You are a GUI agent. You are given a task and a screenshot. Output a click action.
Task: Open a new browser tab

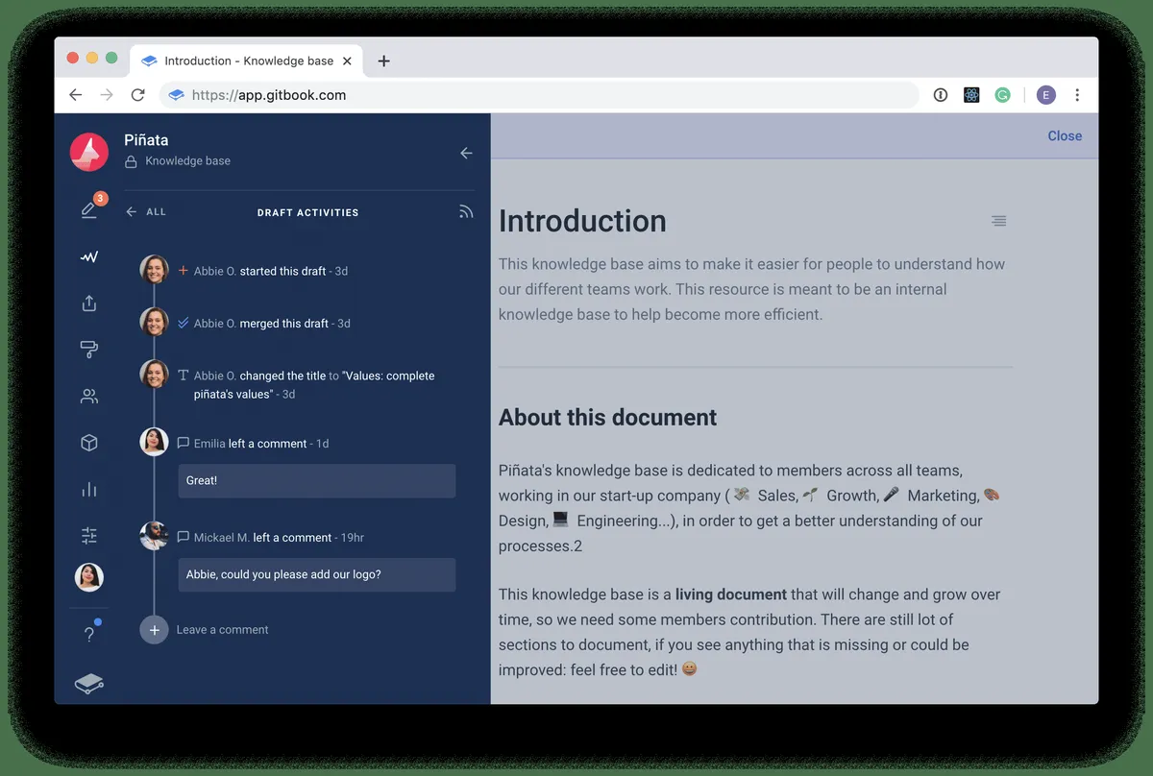point(383,61)
